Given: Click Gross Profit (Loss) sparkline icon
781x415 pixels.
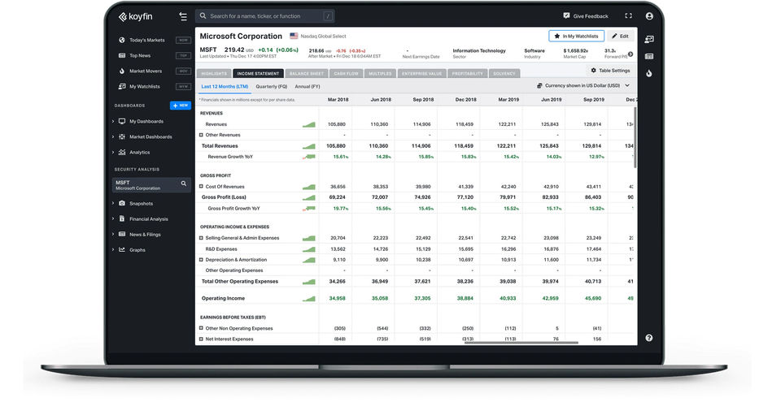Looking at the screenshot, I should [309, 197].
